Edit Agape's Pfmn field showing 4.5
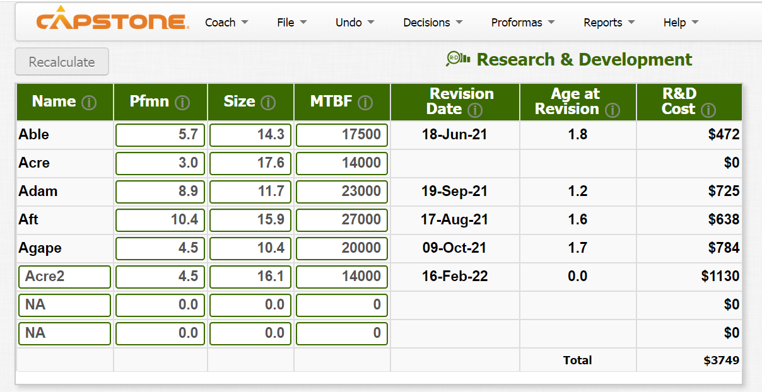Image resolution: width=762 pixels, height=392 pixels. [x=160, y=248]
